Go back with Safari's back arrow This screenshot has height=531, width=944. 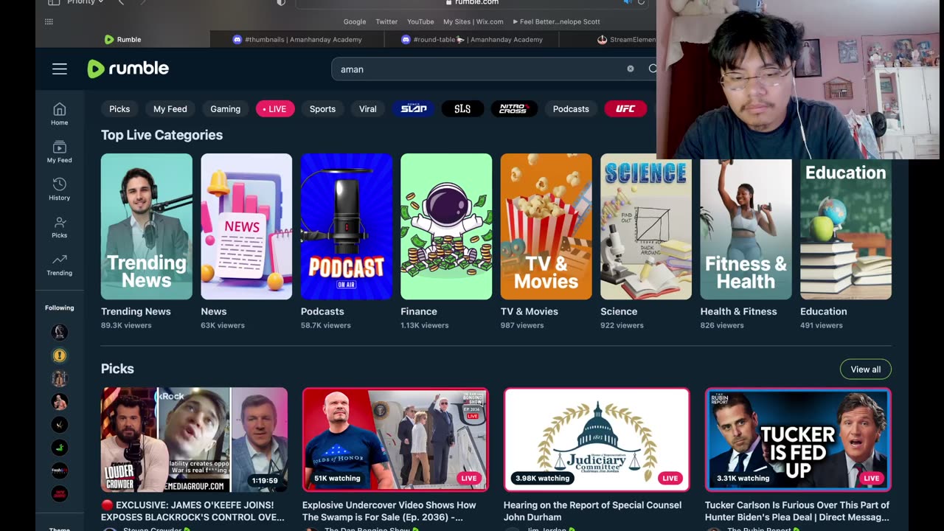(122, 3)
